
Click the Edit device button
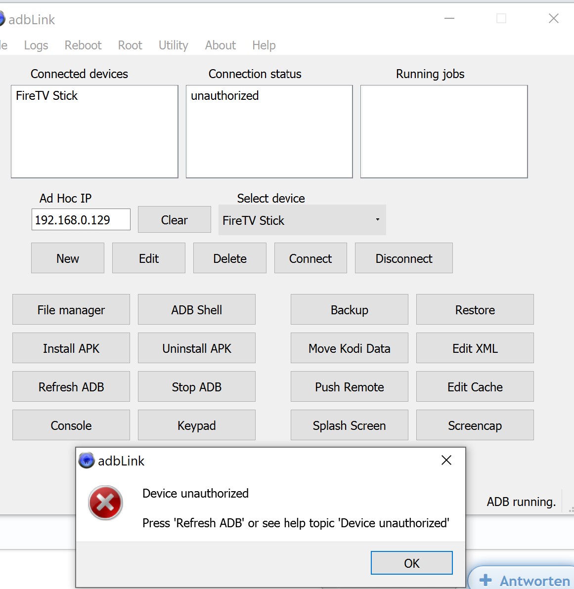click(x=149, y=258)
